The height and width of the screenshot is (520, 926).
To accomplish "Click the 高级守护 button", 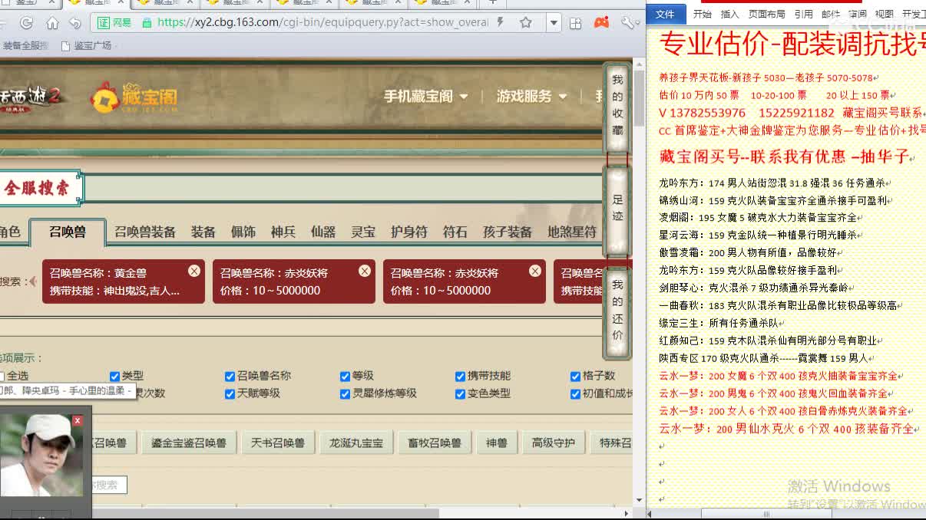I will click(554, 443).
